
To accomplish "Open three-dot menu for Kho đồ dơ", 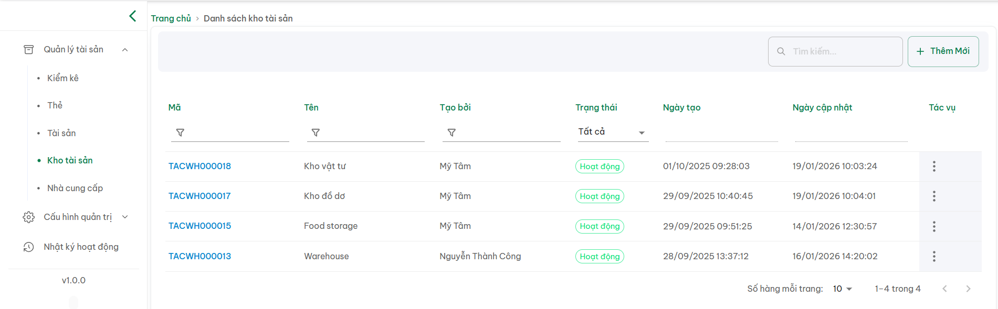I will point(933,196).
